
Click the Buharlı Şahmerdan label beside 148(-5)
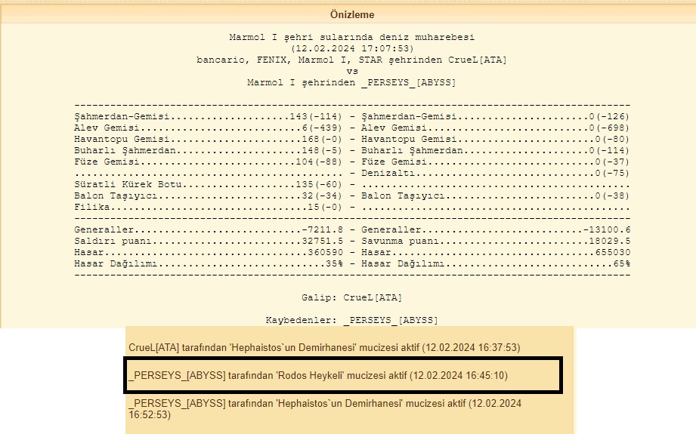tap(125, 150)
